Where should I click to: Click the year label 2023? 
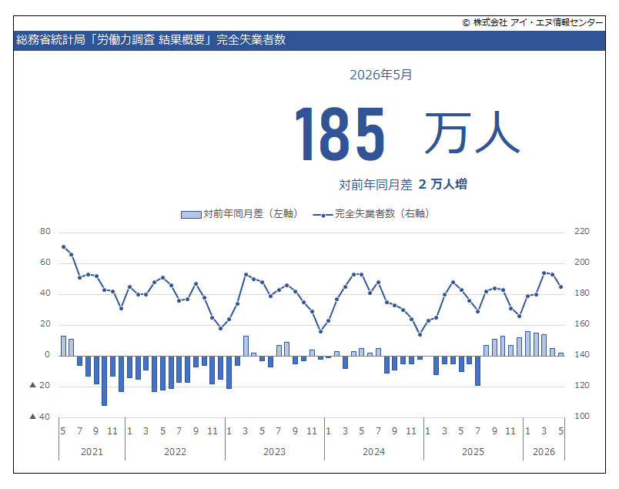(274, 452)
